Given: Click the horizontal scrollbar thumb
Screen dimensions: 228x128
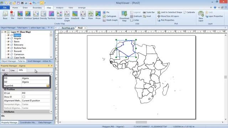Looking at the screenshot, I should pyautogui.click(x=141, y=122).
